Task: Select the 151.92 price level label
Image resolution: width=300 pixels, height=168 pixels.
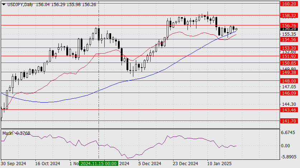Action: pyautogui.click(x=289, y=56)
